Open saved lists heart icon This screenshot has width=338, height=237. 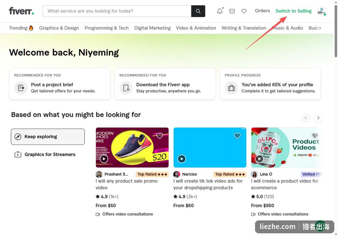click(x=244, y=11)
